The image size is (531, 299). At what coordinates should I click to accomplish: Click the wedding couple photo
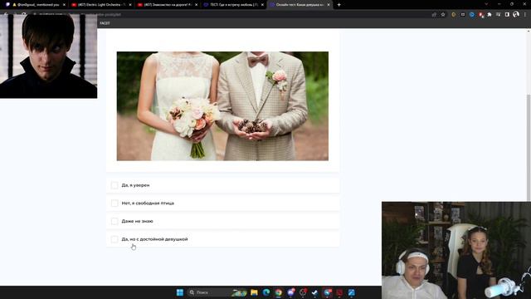(222, 105)
